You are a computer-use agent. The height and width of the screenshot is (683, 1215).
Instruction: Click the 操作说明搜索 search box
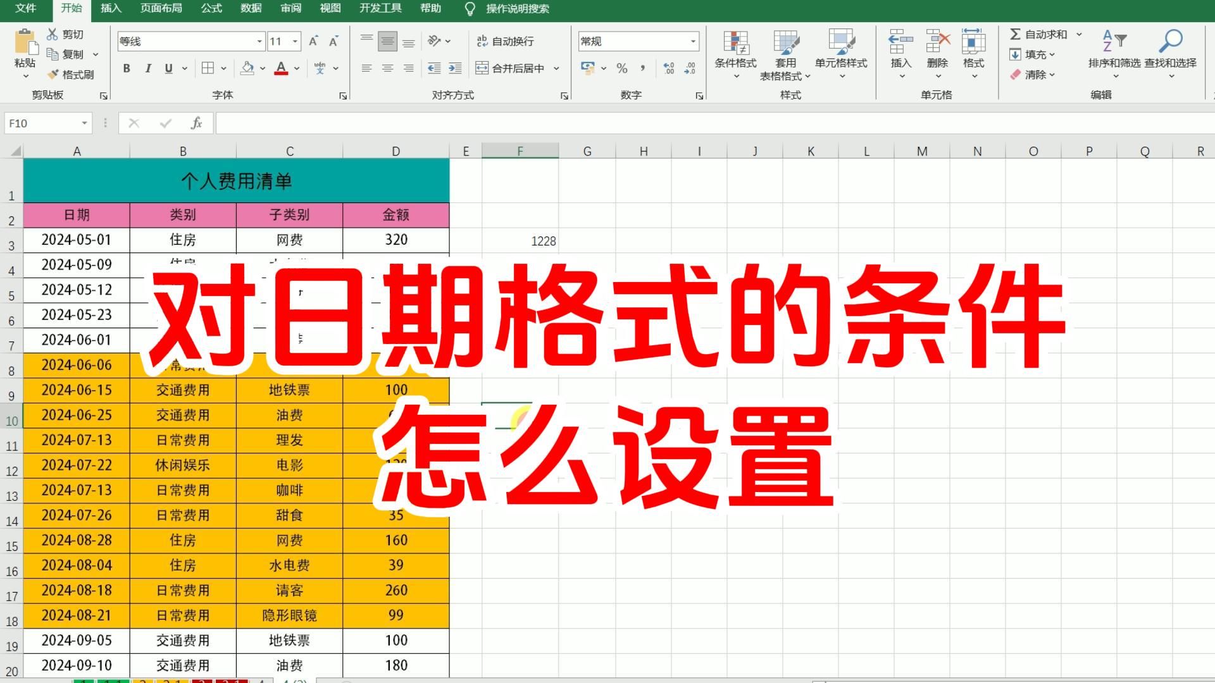(517, 9)
